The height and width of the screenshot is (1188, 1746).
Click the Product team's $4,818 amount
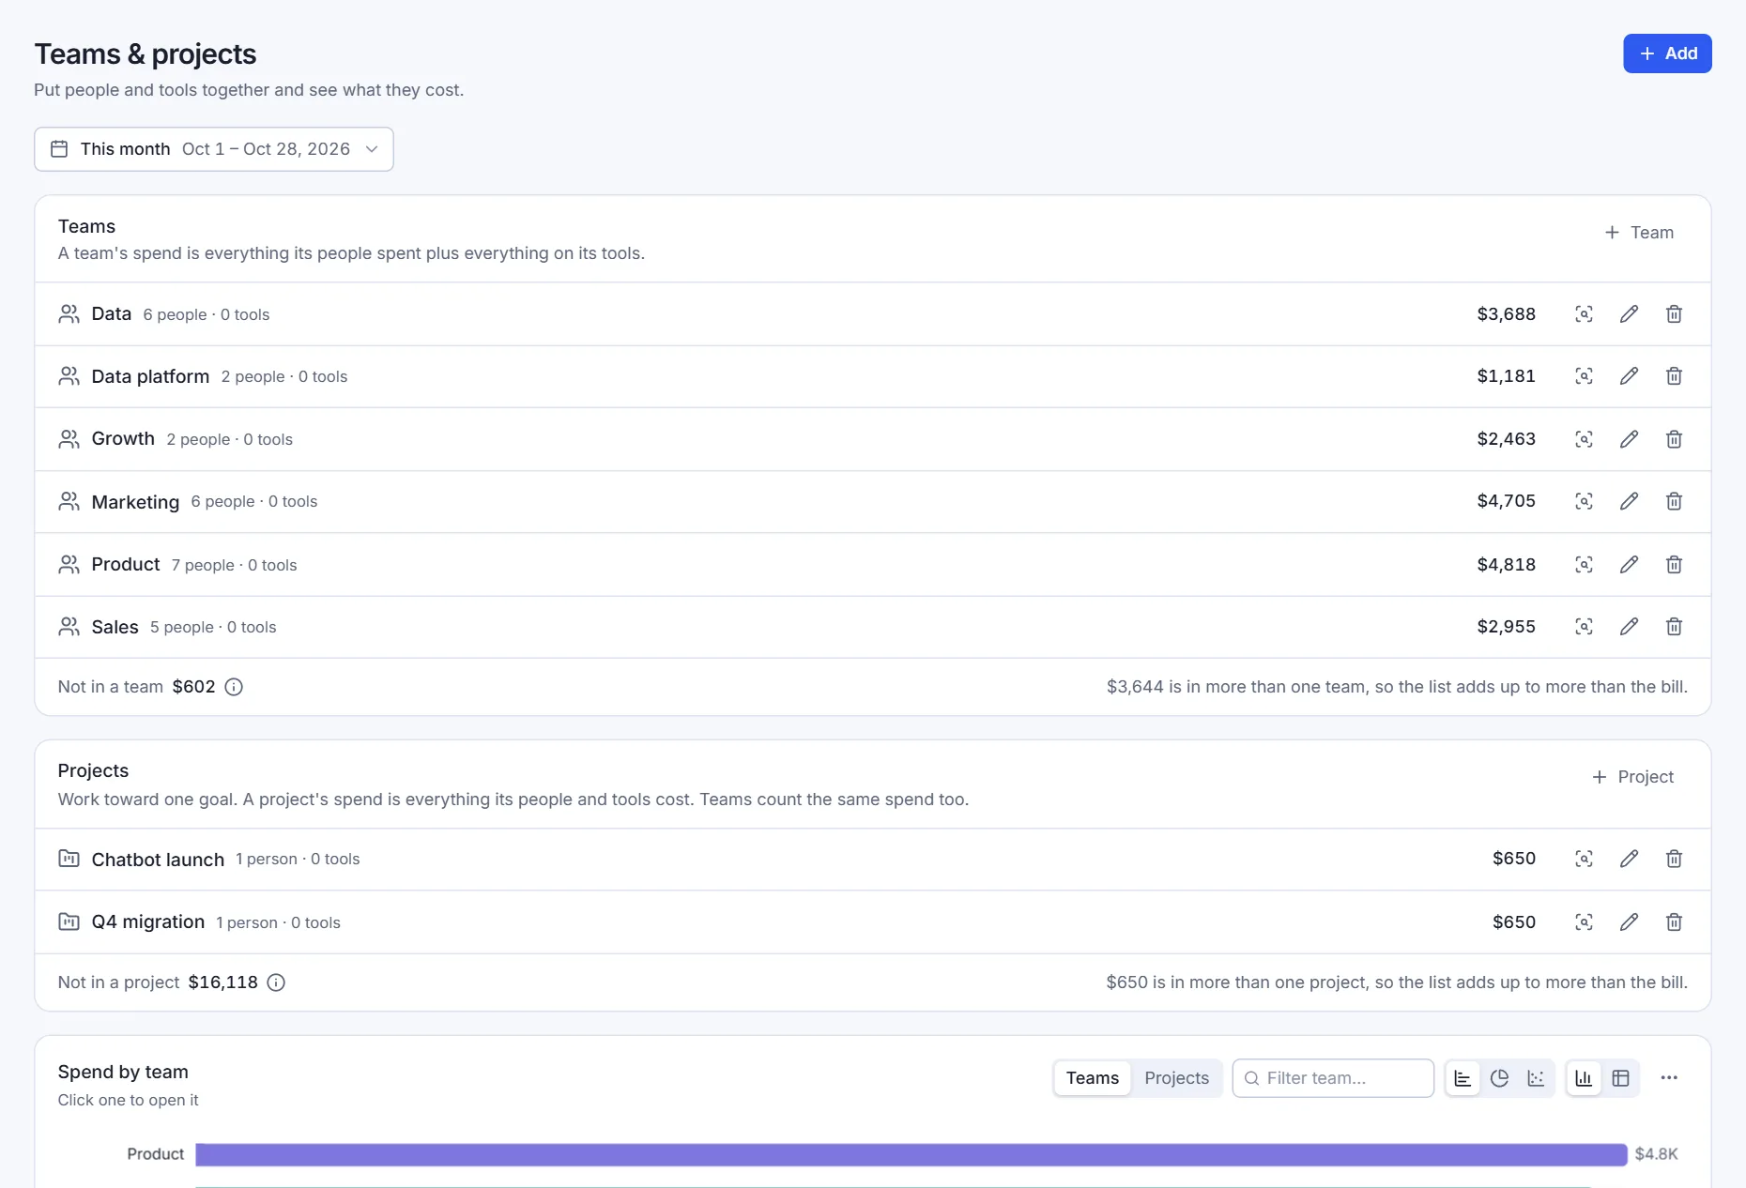tap(1506, 564)
